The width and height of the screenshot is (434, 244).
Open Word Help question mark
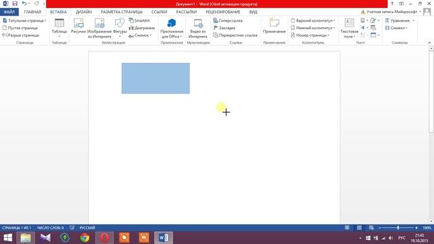pyautogui.click(x=392, y=3)
